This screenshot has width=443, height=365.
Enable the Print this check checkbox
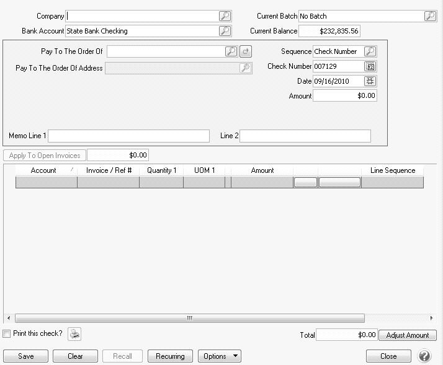tap(7, 334)
